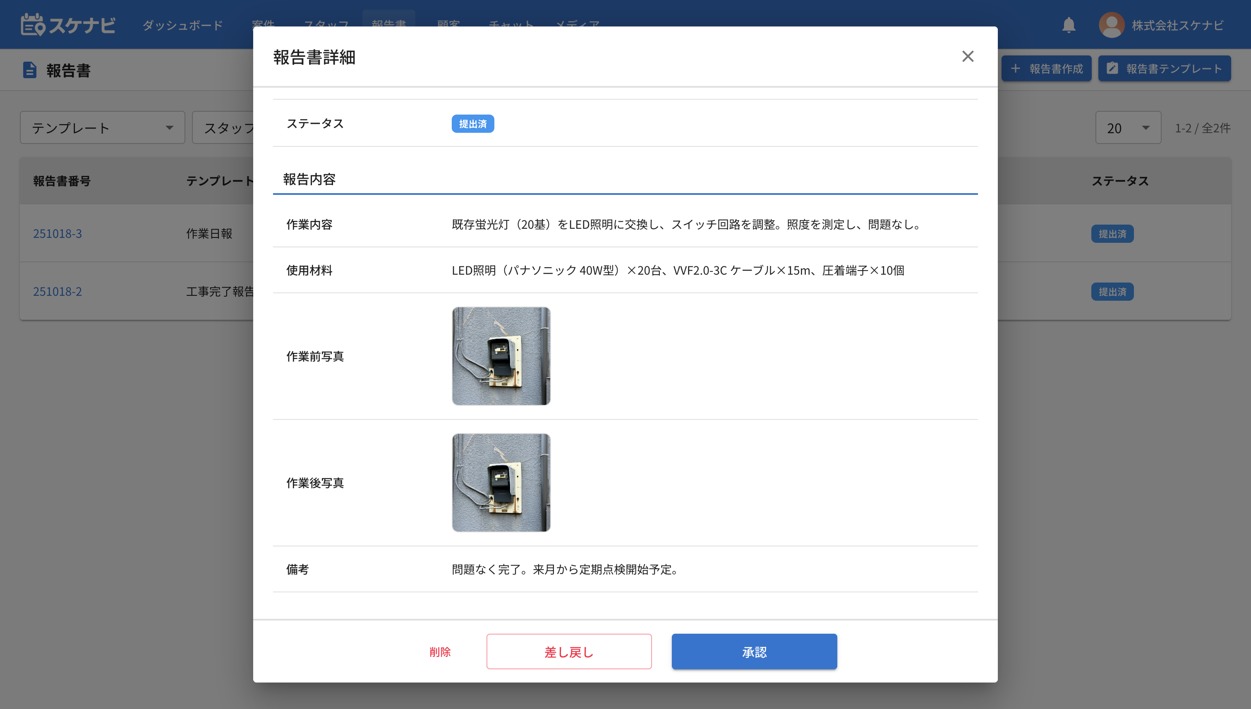
Task: Click the red 削除 delete button
Action: click(440, 652)
